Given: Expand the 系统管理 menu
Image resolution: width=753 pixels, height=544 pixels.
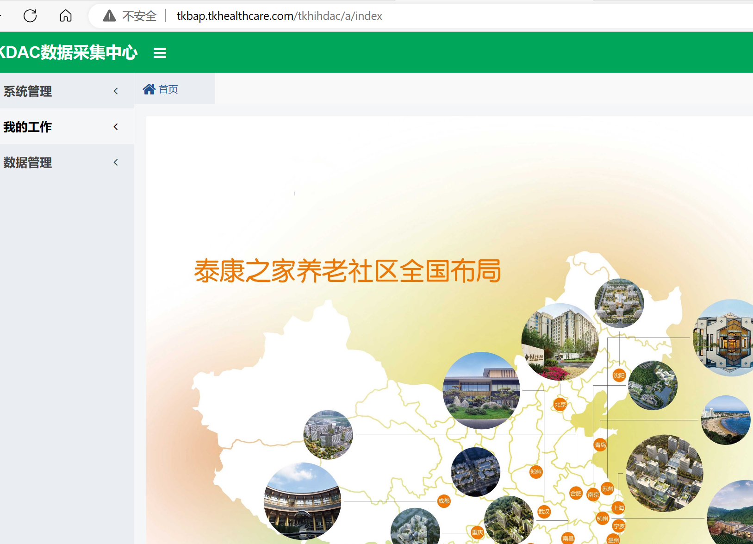Looking at the screenshot, I should pyautogui.click(x=67, y=91).
